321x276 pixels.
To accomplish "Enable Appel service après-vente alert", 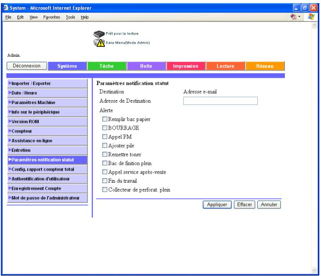I will pyautogui.click(x=105, y=172).
